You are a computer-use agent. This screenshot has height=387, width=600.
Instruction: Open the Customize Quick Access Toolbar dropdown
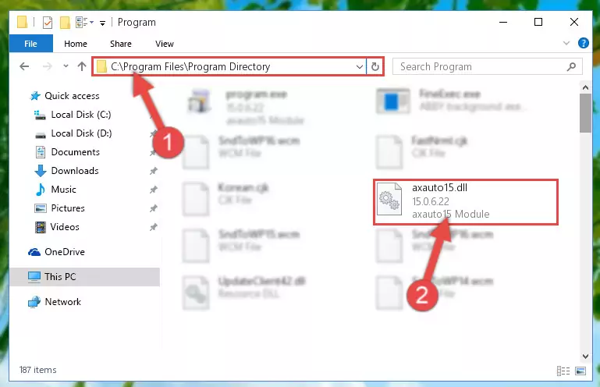(x=102, y=23)
